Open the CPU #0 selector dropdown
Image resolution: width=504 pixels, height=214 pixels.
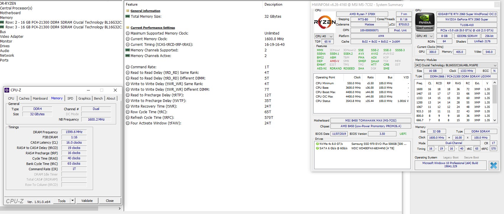324,36
